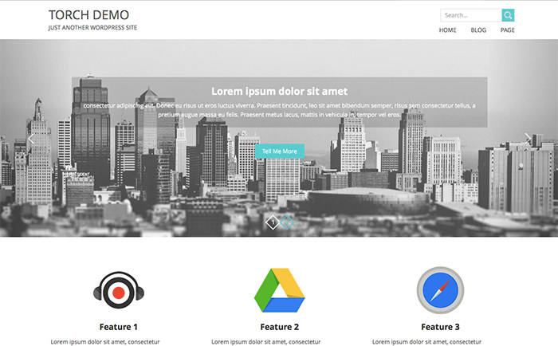
Task: Click the slide title Lorem ipsum dolor sit amet
Action: pos(279,91)
